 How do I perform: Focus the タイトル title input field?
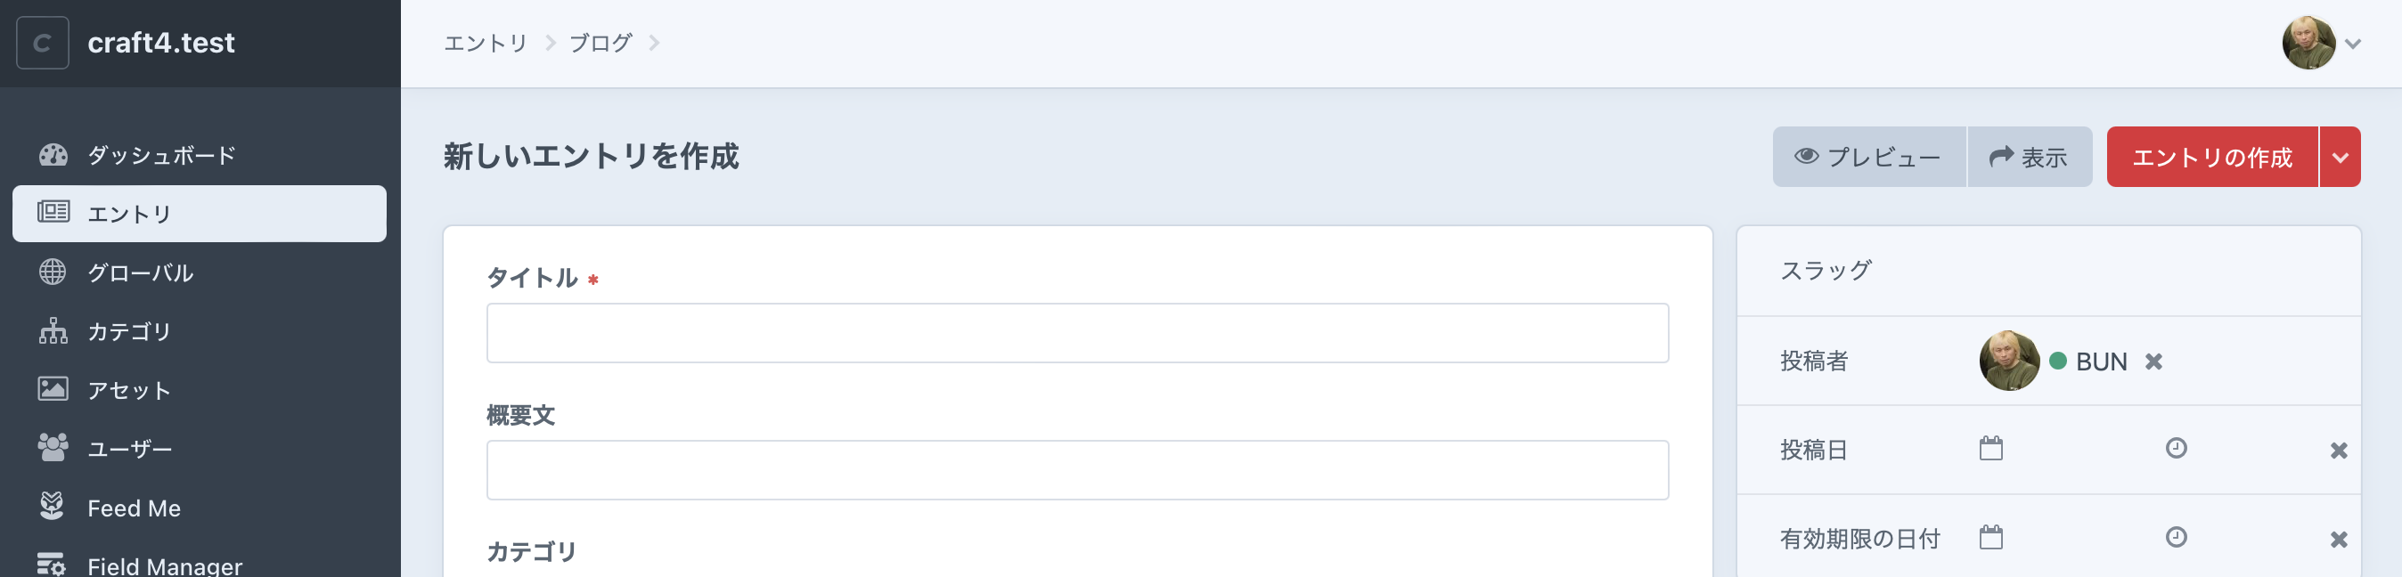point(1077,333)
